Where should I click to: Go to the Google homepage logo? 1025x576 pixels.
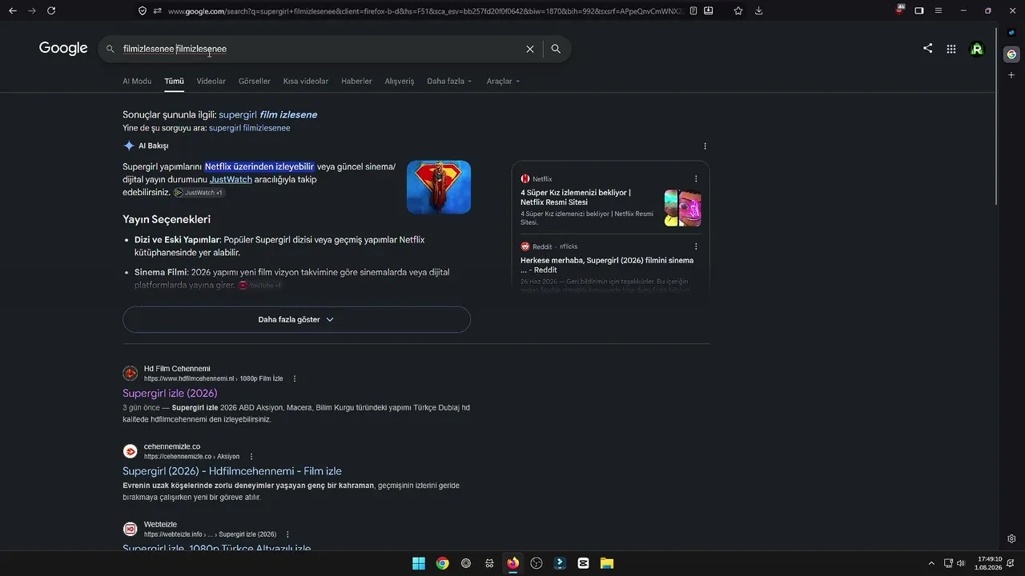coord(63,49)
